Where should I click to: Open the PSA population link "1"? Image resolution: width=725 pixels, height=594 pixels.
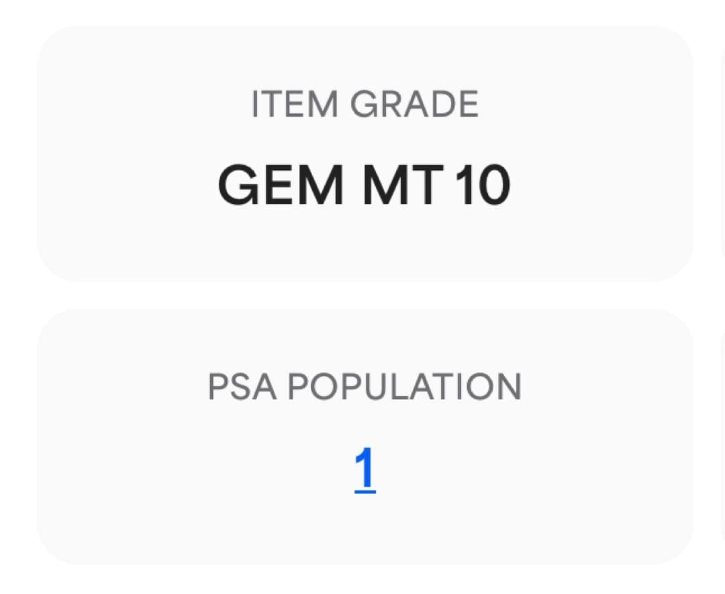[365, 469]
